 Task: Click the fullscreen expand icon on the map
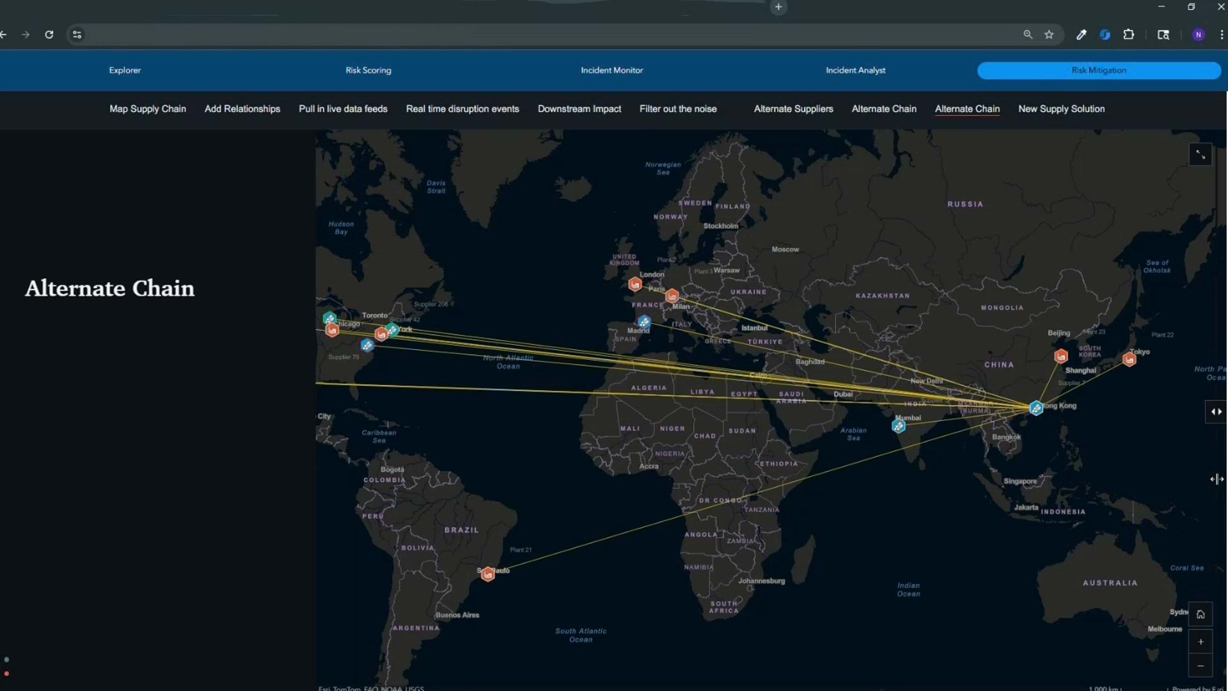[x=1200, y=154]
